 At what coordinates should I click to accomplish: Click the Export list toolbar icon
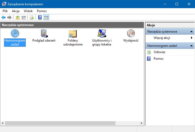(x=32, y=18)
